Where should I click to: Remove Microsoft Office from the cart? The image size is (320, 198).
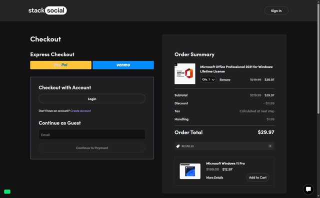pyautogui.click(x=225, y=79)
